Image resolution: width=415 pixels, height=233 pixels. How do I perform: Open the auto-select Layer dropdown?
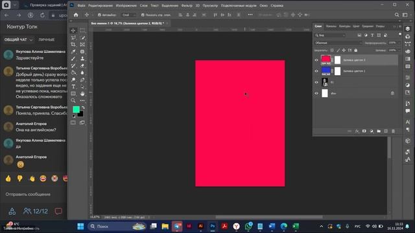(128, 15)
